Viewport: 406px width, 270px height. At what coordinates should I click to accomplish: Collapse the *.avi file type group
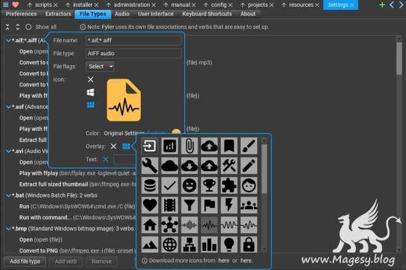point(8,151)
